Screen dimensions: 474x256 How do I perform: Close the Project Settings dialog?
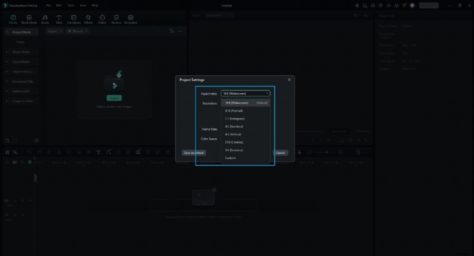(x=289, y=79)
